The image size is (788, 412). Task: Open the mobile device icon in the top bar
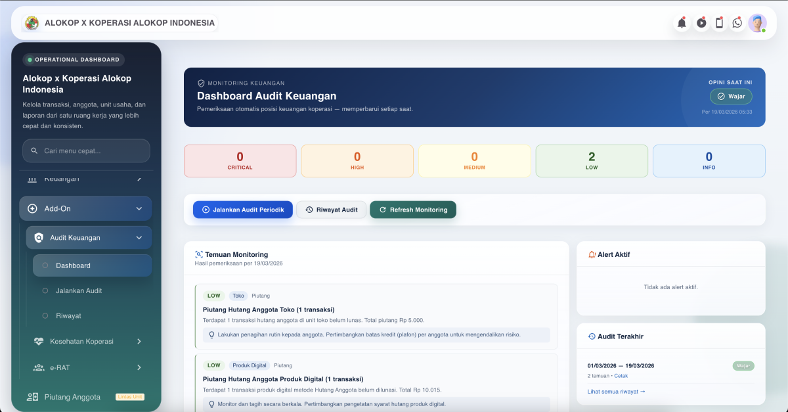(719, 22)
